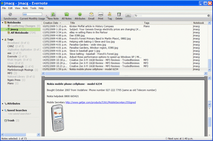Image resolution: width=213 pixels, height=141 pixels.
Task: Open the Attributes info icon
Action: pos(80,14)
